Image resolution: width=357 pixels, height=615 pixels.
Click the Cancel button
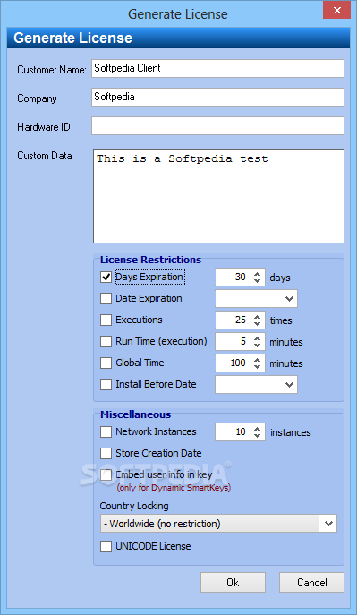point(311,583)
